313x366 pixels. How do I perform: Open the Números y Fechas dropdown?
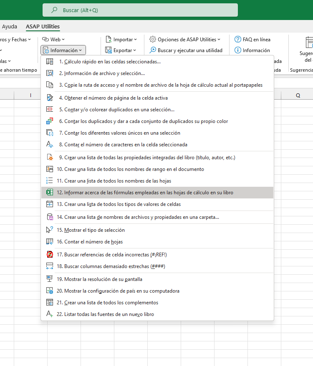coord(15,40)
